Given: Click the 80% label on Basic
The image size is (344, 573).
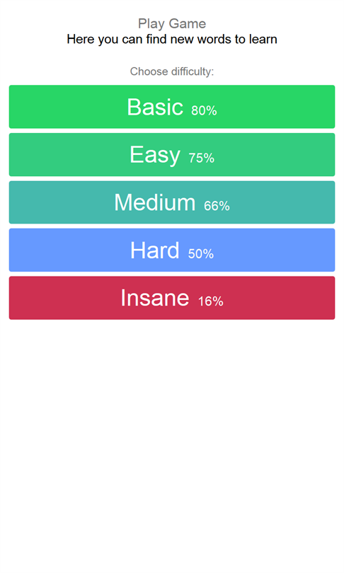Looking at the screenshot, I should (204, 110).
